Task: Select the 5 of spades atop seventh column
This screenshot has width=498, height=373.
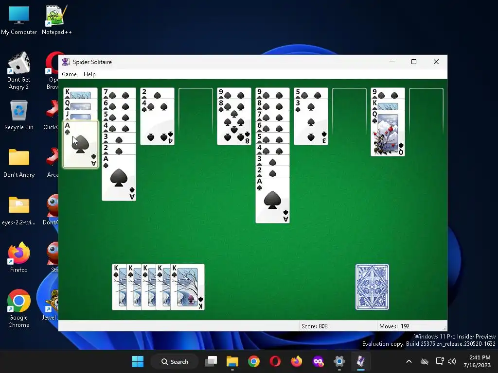Action: [x=311, y=93]
